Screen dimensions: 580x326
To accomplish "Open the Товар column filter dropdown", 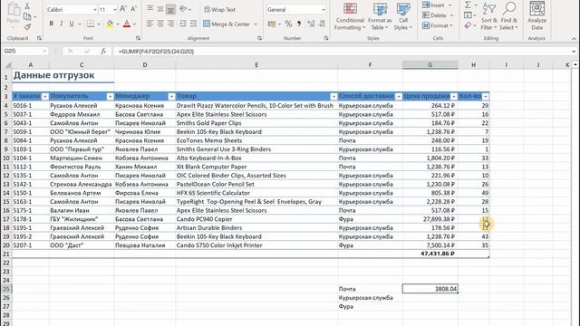I will [x=333, y=97].
